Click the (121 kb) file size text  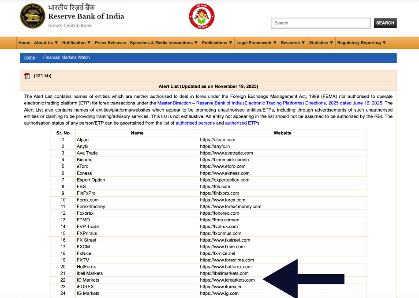[x=43, y=76]
